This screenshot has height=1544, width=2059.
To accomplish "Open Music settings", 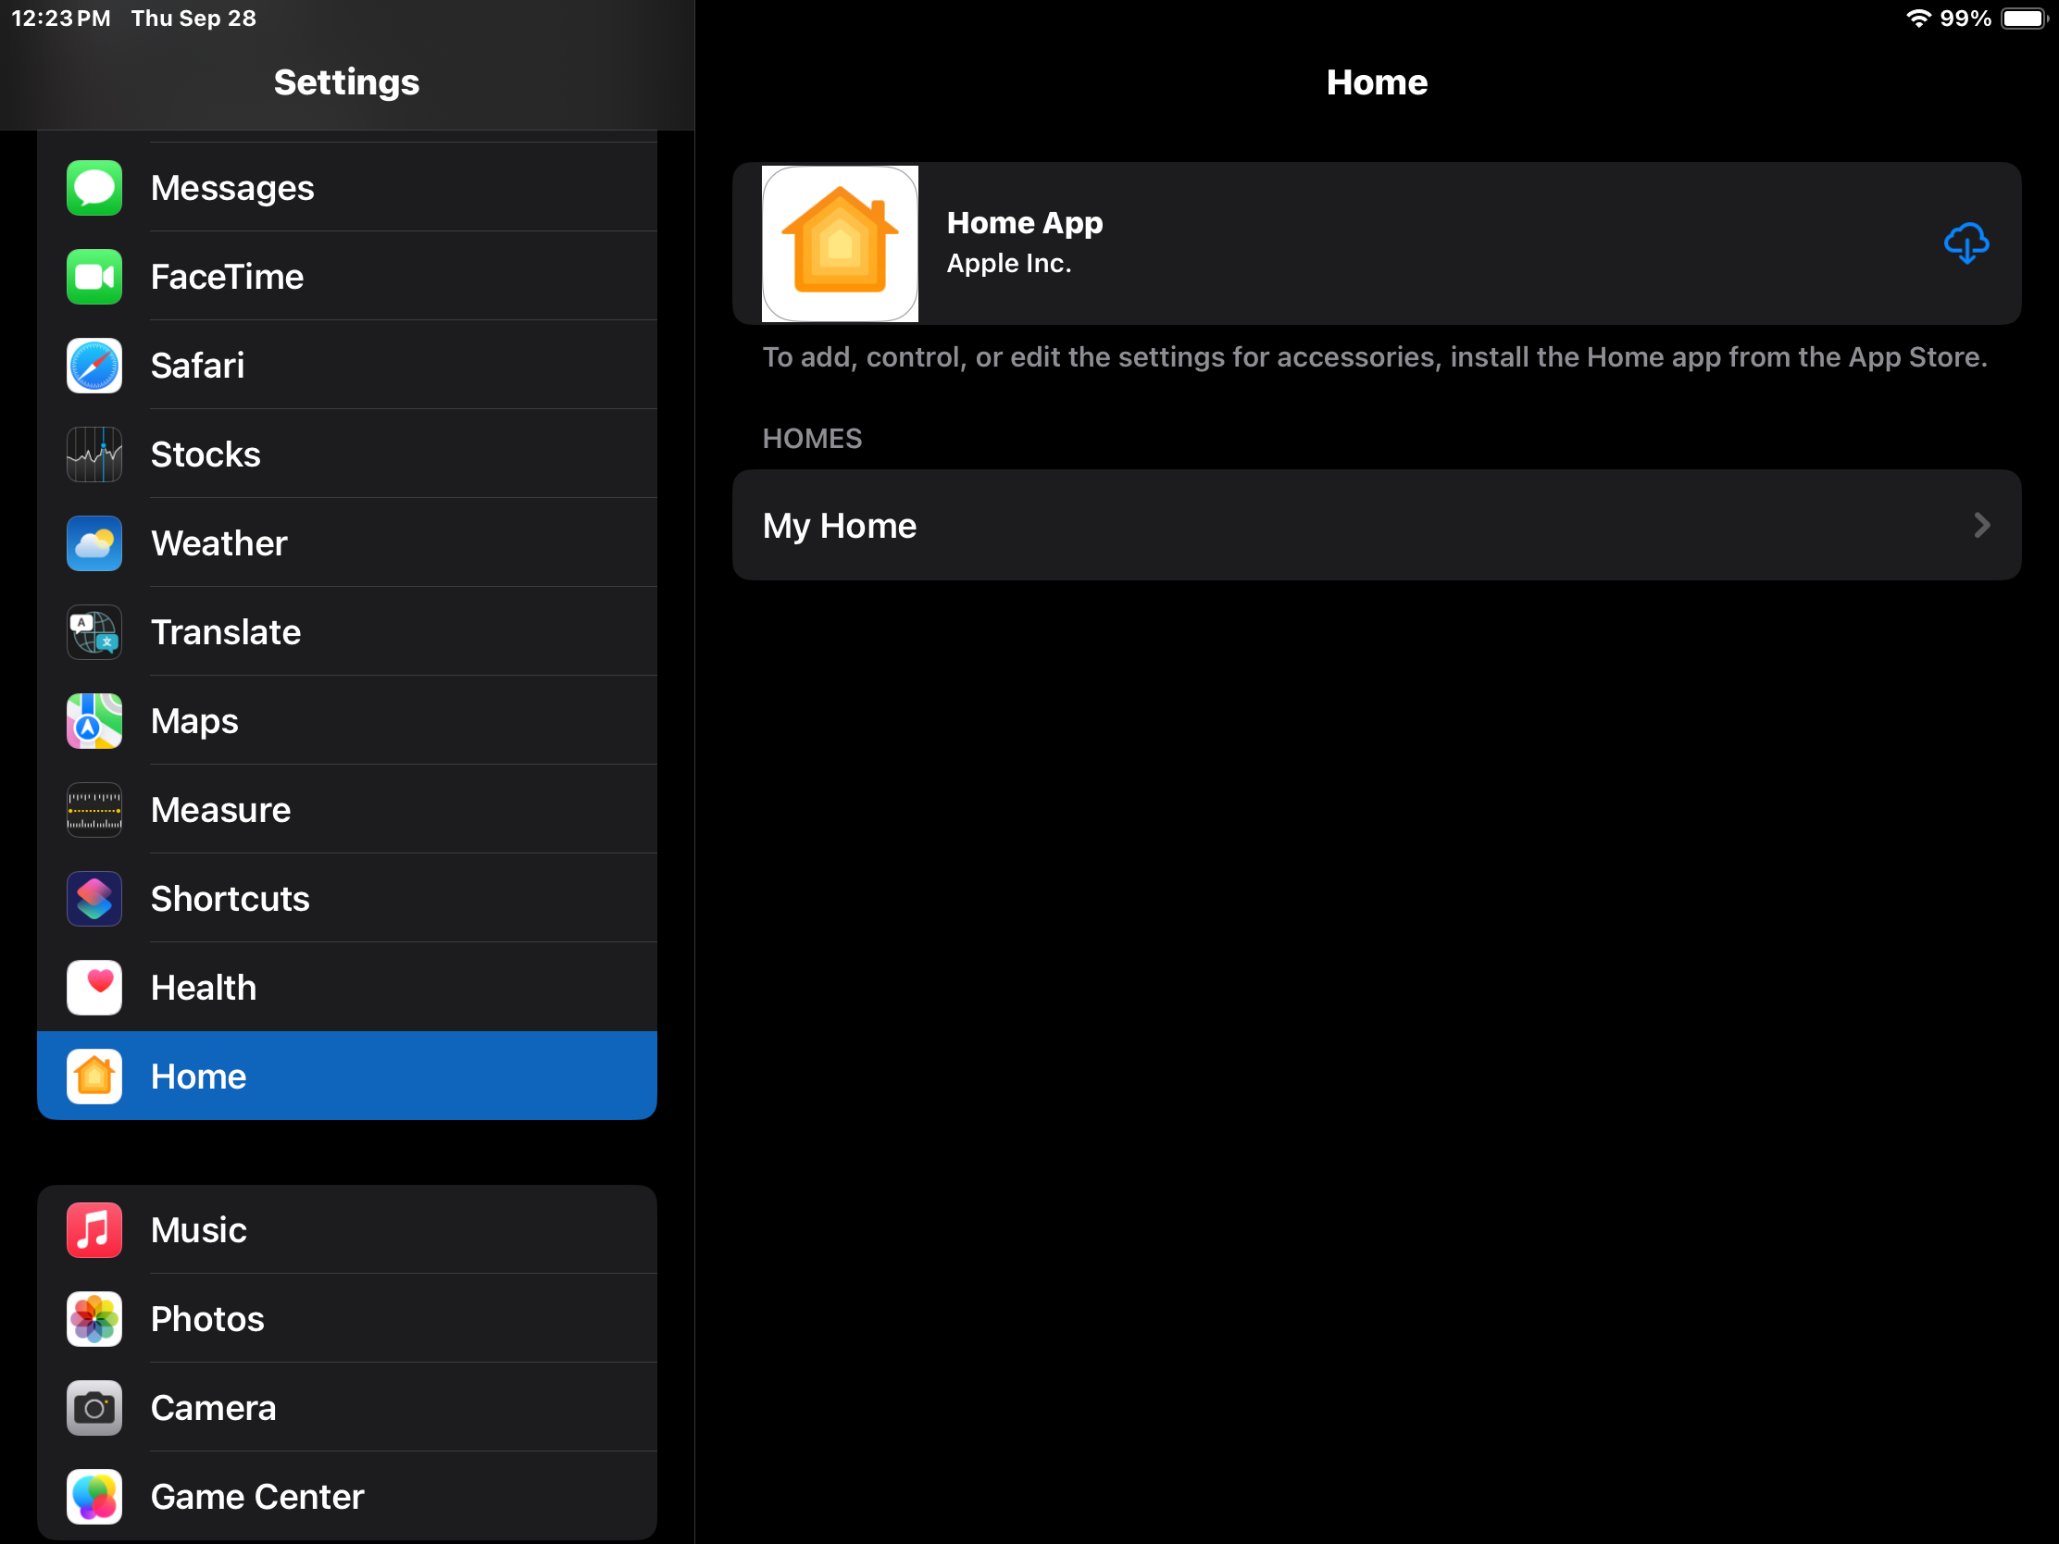I will click(x=198, y=1229).
